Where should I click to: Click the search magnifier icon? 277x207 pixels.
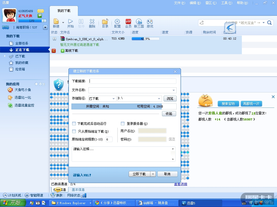tap(269, 23)
